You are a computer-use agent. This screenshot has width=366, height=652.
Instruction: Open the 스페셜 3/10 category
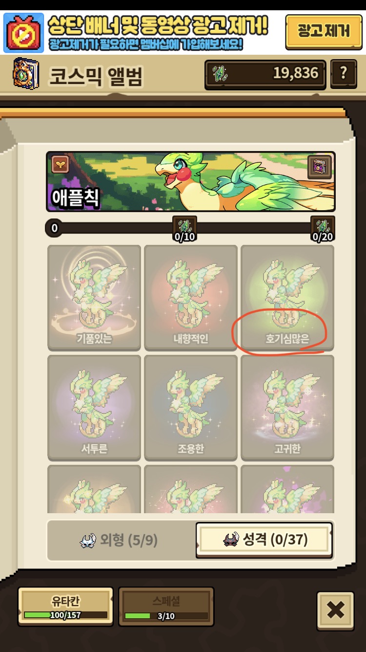click(x=166, y=607)
